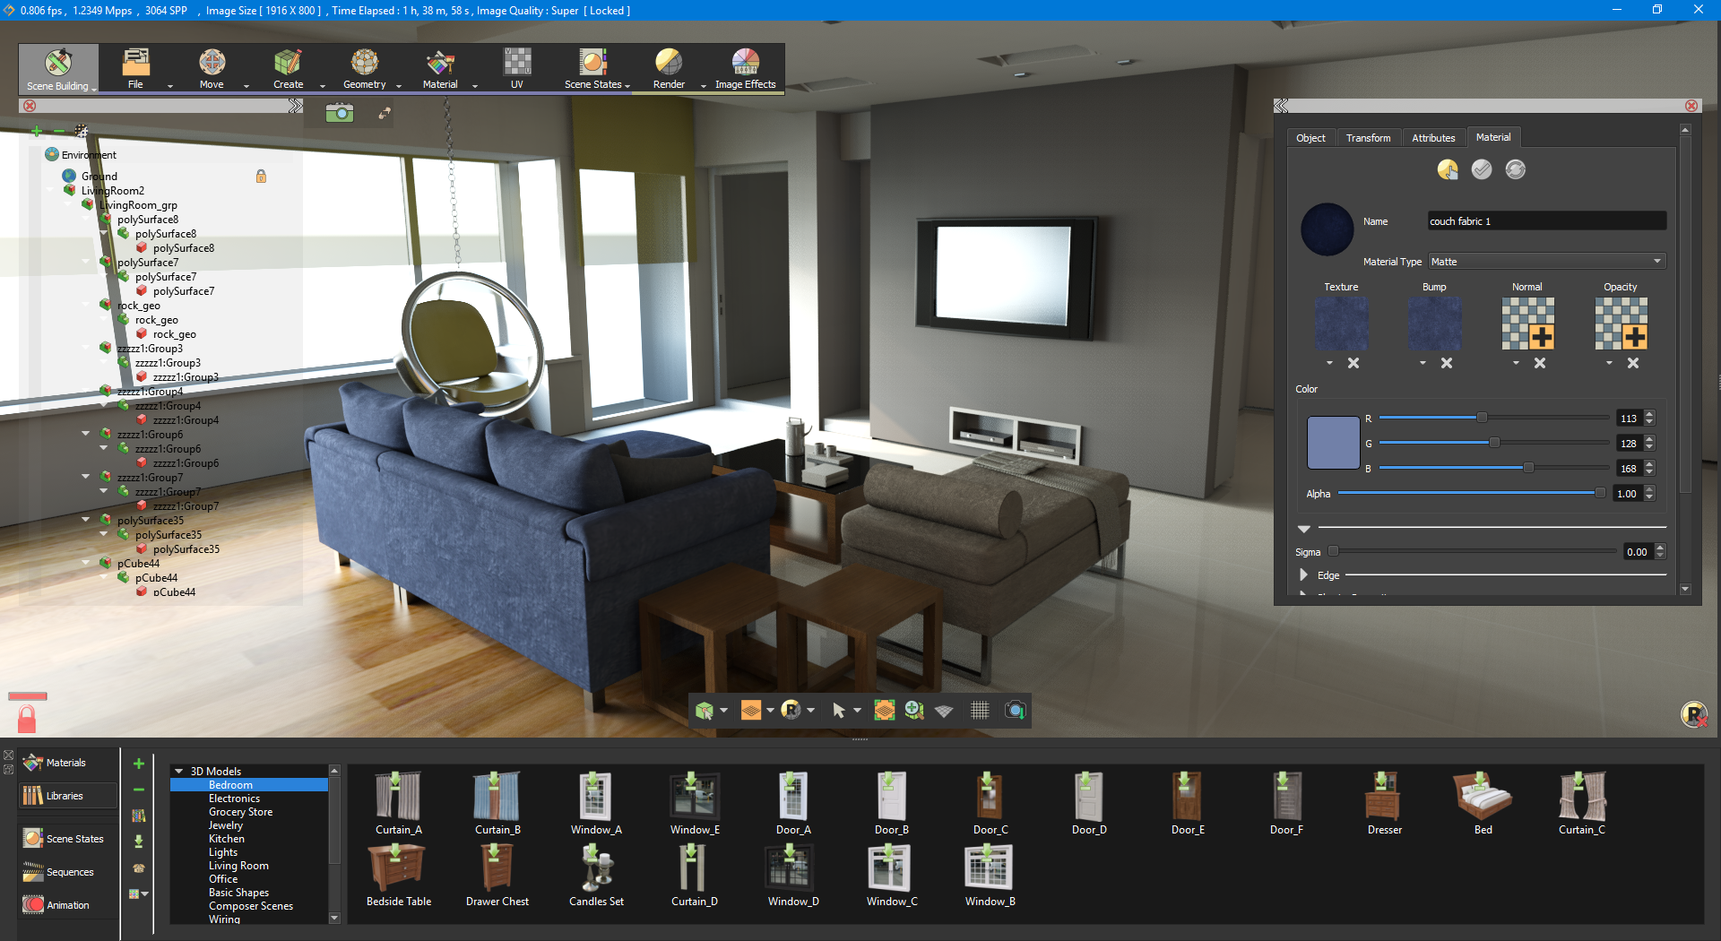Expand the Edge section in material settings
This screenshot has height=941, width=1721.
click(x=1304, y=574)
